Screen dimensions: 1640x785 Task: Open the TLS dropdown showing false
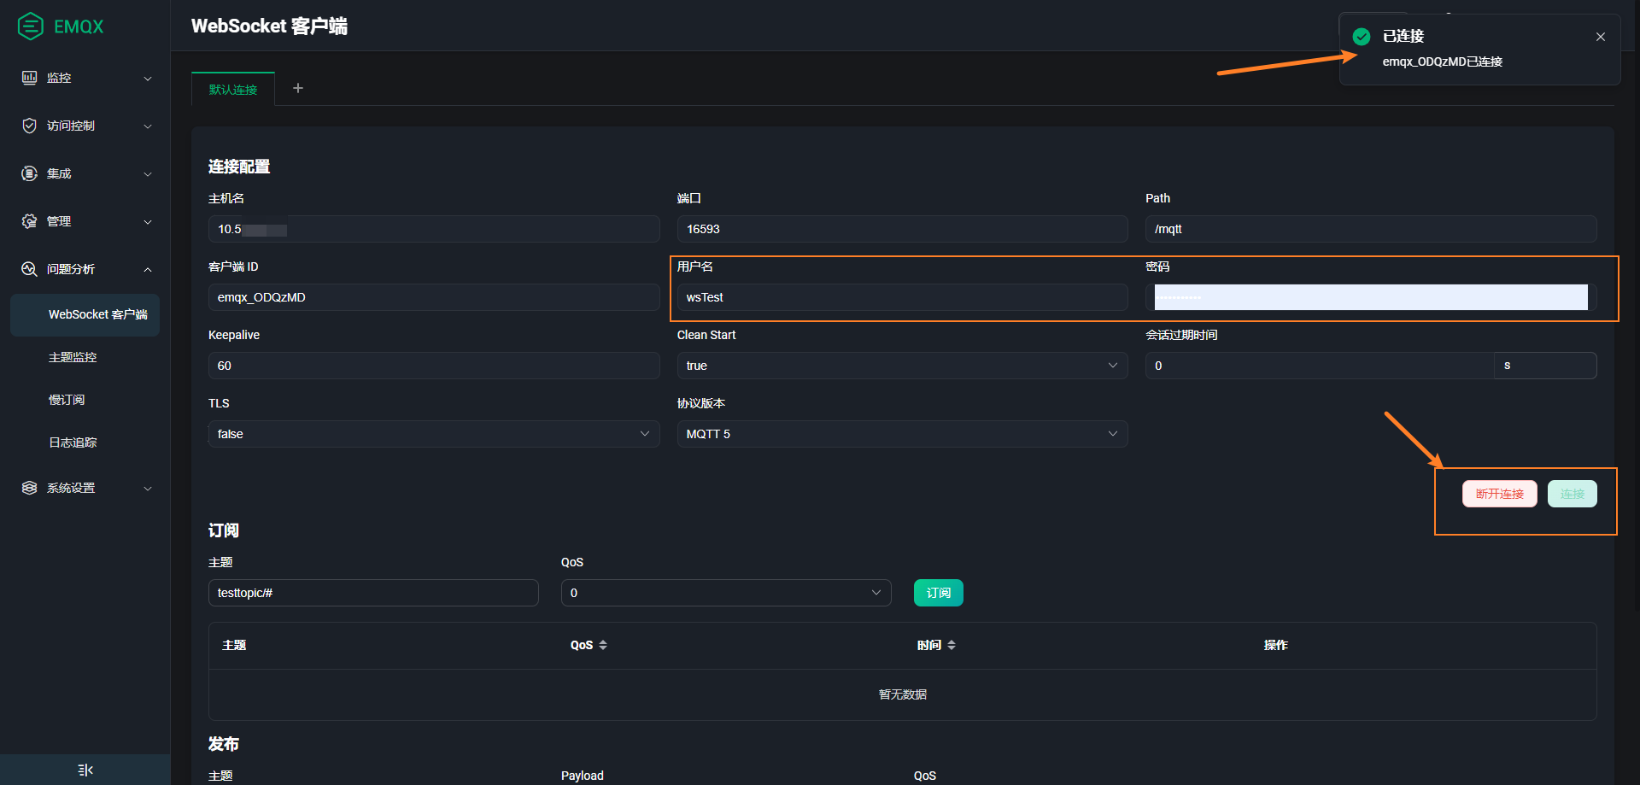tap(434, 434)
